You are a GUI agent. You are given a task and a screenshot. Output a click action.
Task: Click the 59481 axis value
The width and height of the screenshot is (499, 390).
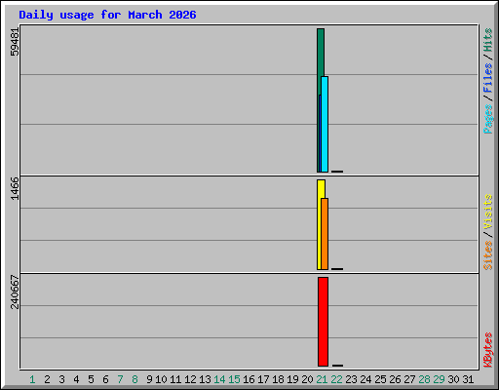pyautogui.click(x=15, y=42)
